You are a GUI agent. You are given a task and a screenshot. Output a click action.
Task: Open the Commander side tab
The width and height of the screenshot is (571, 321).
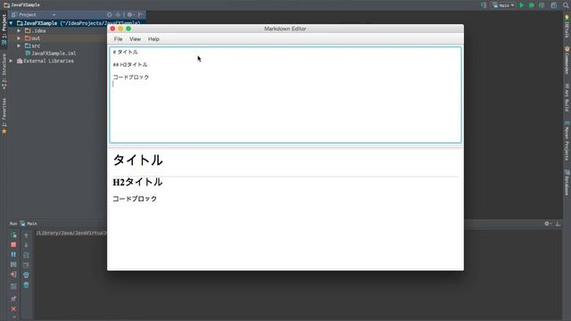567,61
